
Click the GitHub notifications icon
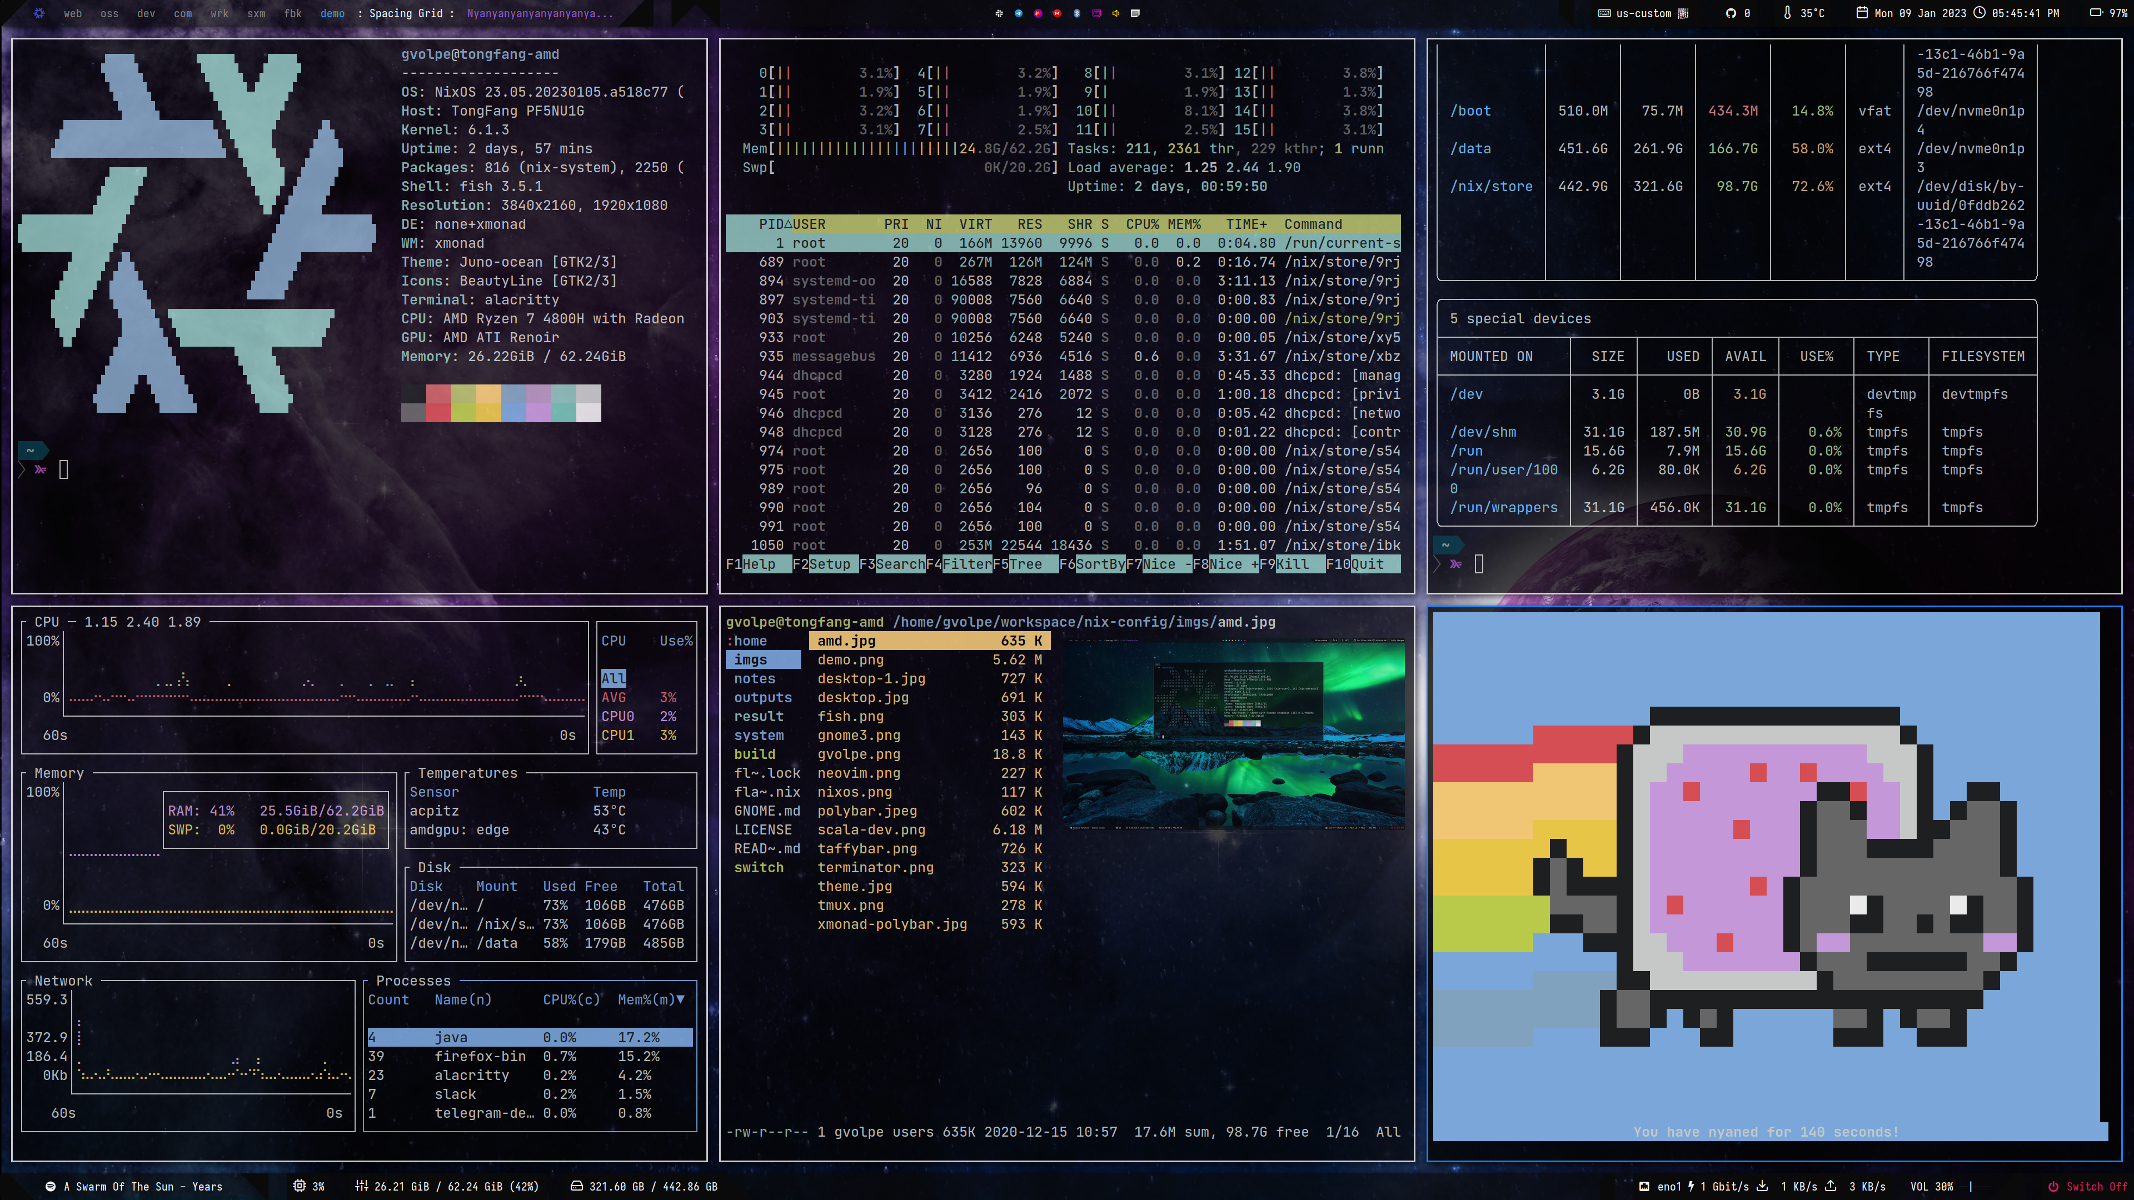point(1731,13)
